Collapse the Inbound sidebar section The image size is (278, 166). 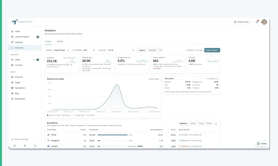(38, 55)
